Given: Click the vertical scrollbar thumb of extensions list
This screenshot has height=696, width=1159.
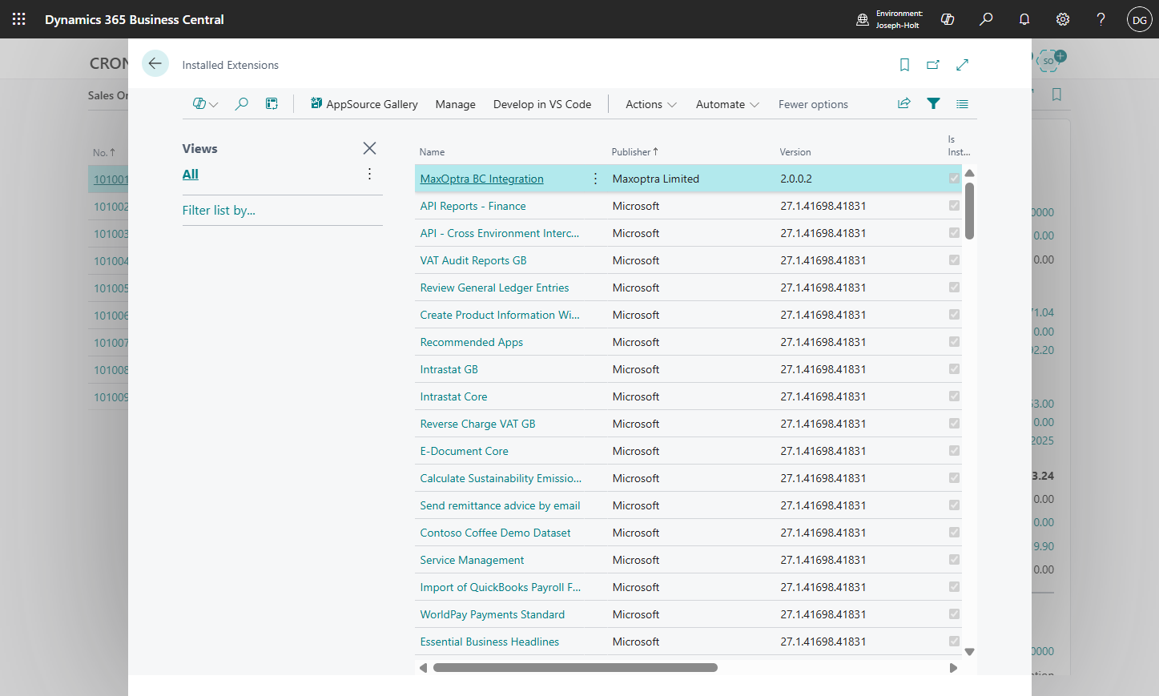Looking at the screenshot, I should 969,211.
